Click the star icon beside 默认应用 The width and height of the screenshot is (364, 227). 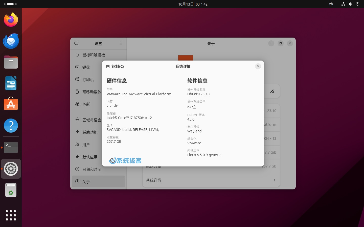(77, 157)
